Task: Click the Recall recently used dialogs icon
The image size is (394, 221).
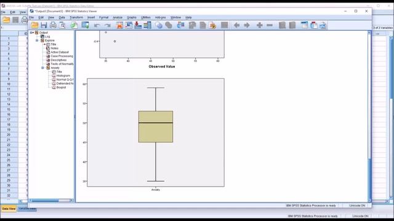Action: [x=85, y=25]
